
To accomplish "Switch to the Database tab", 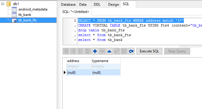I will tap(68, 5).
